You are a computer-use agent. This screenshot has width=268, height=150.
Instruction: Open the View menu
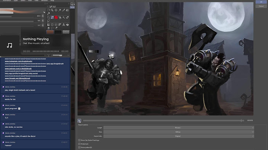click(x=30, y=1)
